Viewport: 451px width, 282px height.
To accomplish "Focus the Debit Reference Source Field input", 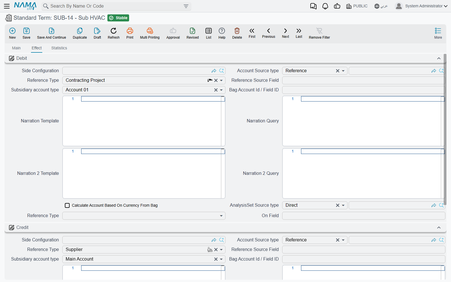I will click(x=364, y=80).
